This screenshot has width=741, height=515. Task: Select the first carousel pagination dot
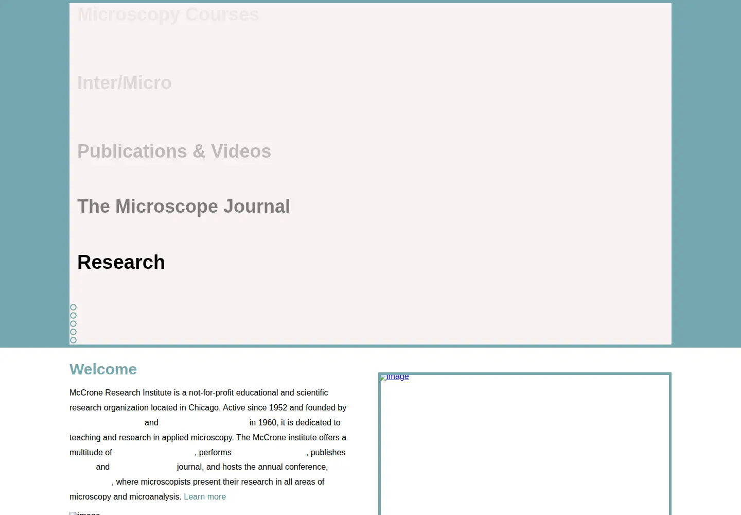[x=73, y=307]
